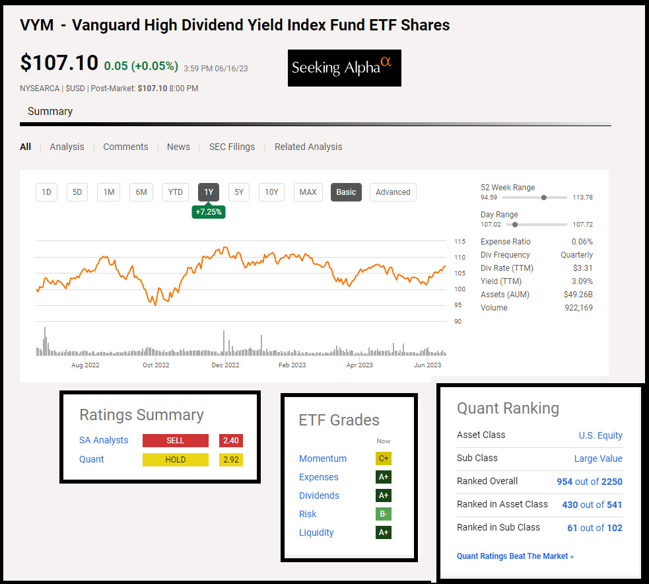Screen dimensions: 649x584
Task: Open the Analysis tab
Action: [67, 147]
